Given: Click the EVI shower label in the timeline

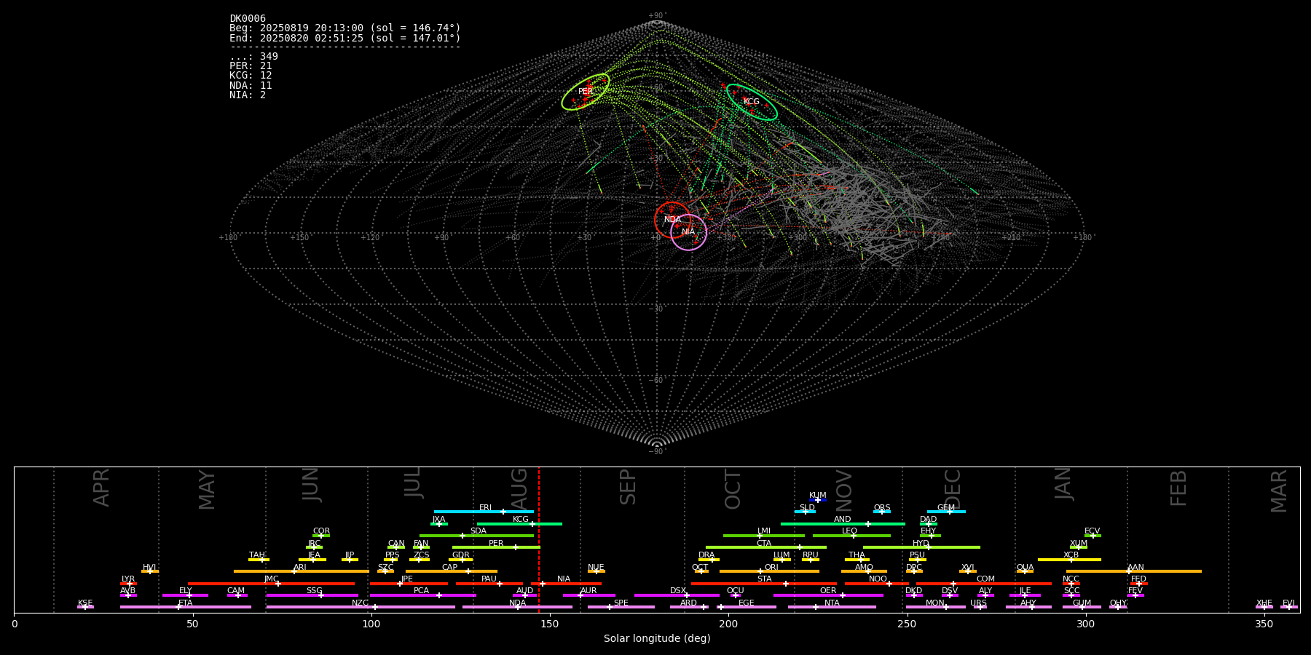Looking at the screenshot, I should coord(1288,603).
